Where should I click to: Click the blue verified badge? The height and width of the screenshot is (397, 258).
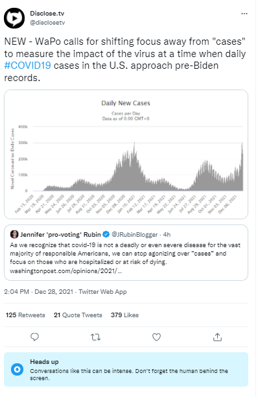pyautogui.click(x=106, y=234)
